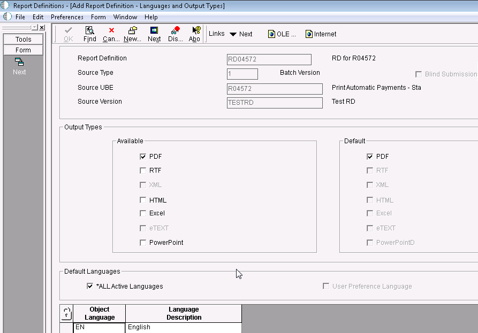The height and width of the screenshot is (333, 478).
Task: Click the OK checkmark toolbar icon
Action: pyautogui.click(x=69, y=30)
